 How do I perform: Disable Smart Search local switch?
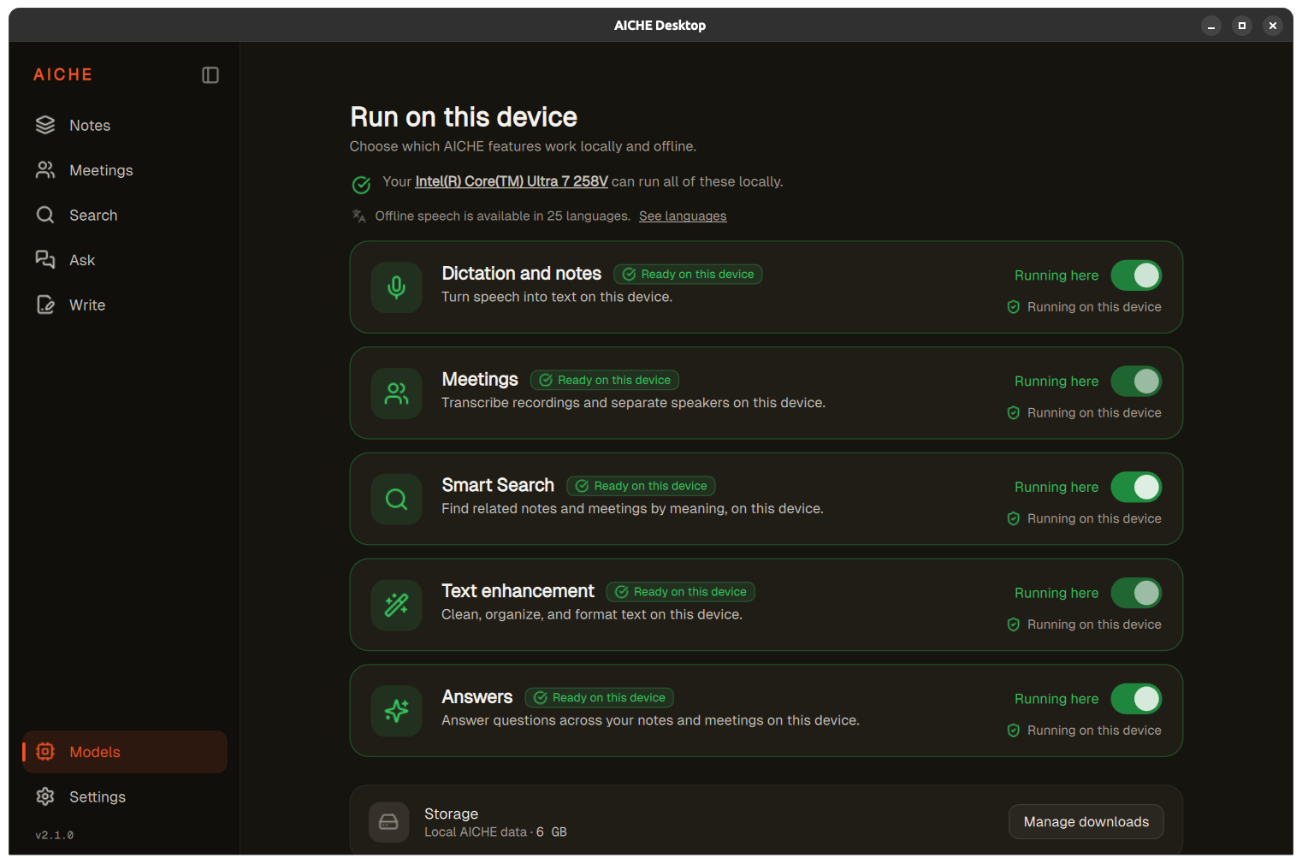click(1136, 487)
